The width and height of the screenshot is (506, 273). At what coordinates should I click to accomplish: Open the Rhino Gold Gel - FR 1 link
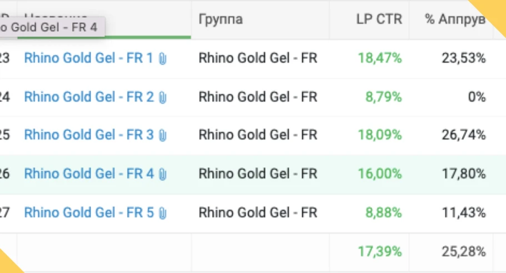click(x=88, y=58)
